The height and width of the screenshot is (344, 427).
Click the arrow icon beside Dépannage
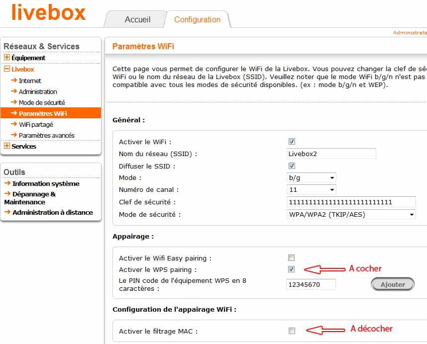(x=7, y=193)
